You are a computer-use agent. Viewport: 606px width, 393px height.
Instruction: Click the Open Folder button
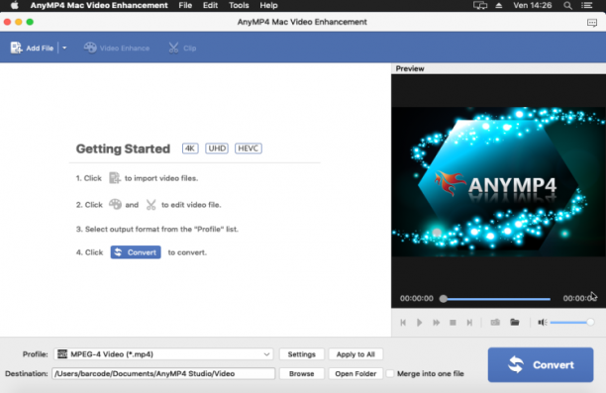point(355,373)
